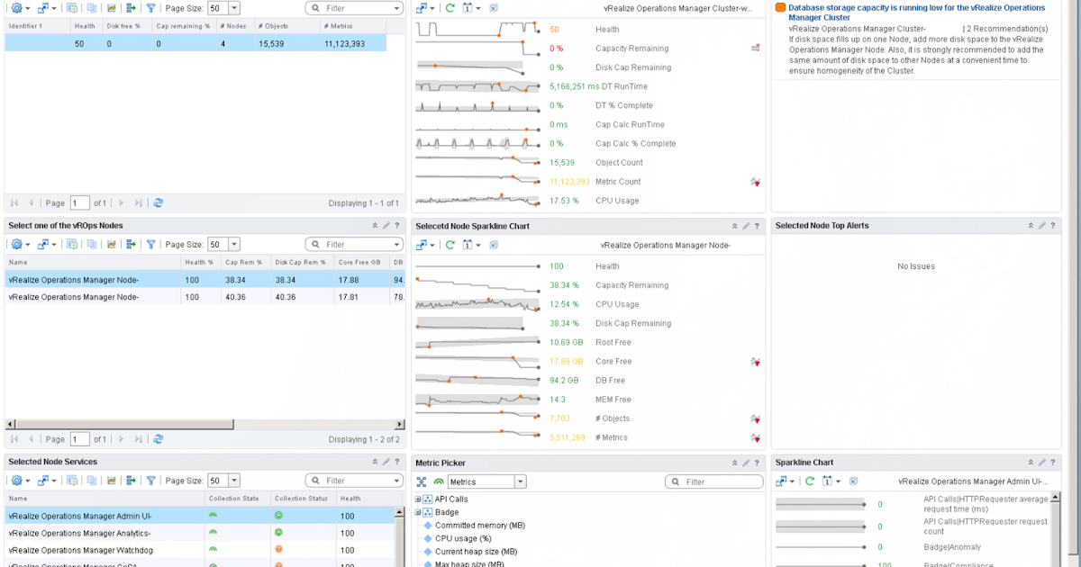The width and height of the screenshot is (1081, 567).
Task: Click the Filter input field in Sparkline Chart panel
Action: click(714, 481)
